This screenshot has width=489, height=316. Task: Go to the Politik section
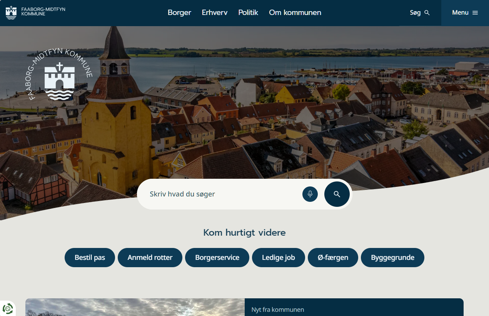point(248,13)
